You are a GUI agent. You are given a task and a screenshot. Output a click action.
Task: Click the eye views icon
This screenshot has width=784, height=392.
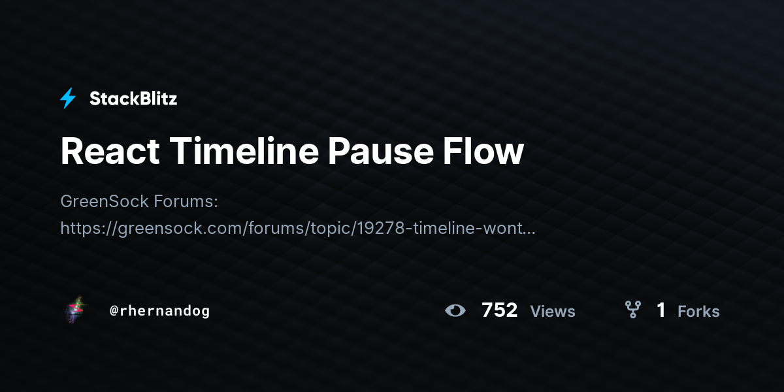click(x=455, y=310)
